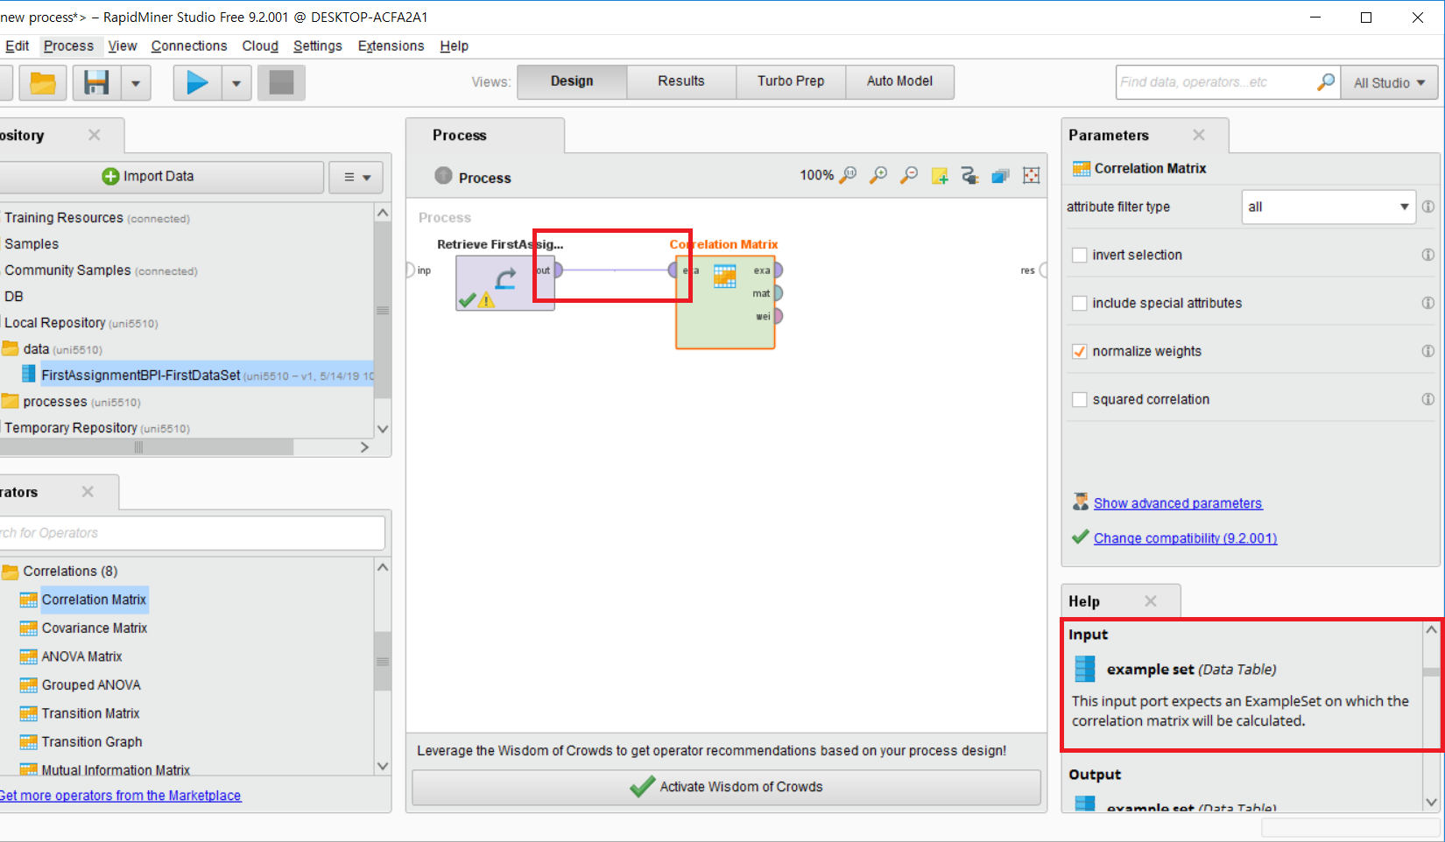Viewport: 1445px width, 842px height.
Task: Show info for attribute filter type
Action: click(x=1428, y=207)
